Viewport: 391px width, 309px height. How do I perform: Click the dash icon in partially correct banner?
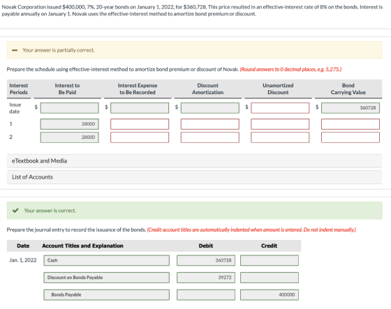15,50
